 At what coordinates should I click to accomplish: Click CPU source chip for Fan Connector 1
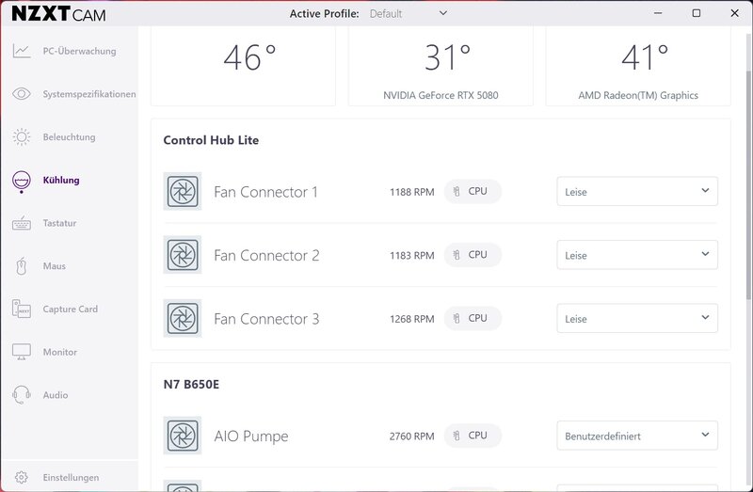(473, 191)
